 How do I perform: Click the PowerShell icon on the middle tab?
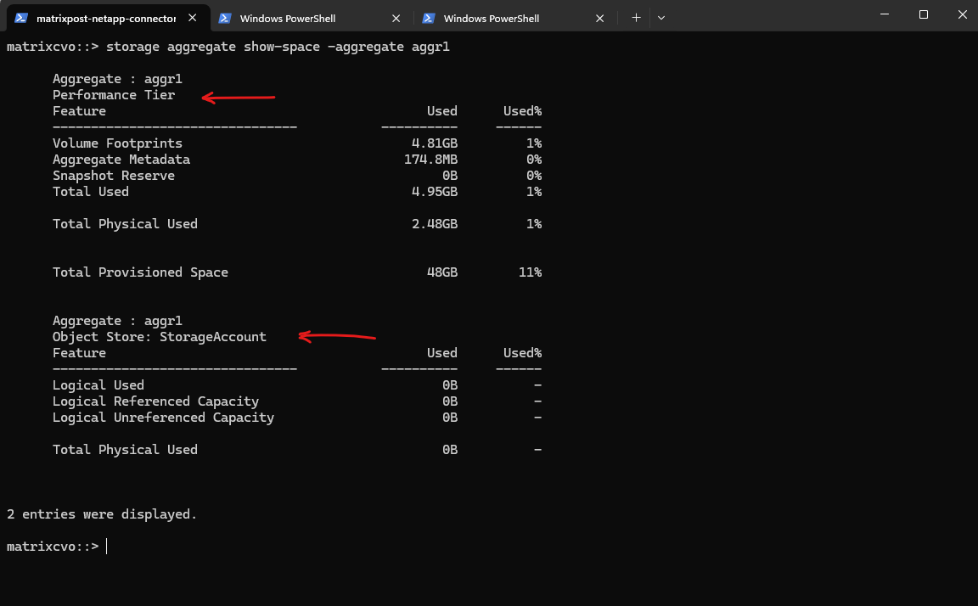pos(225,18)
